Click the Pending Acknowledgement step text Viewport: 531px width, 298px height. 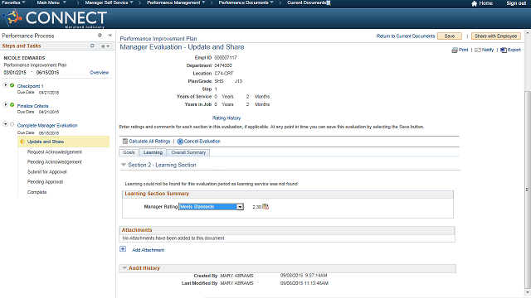pos(55,162)
